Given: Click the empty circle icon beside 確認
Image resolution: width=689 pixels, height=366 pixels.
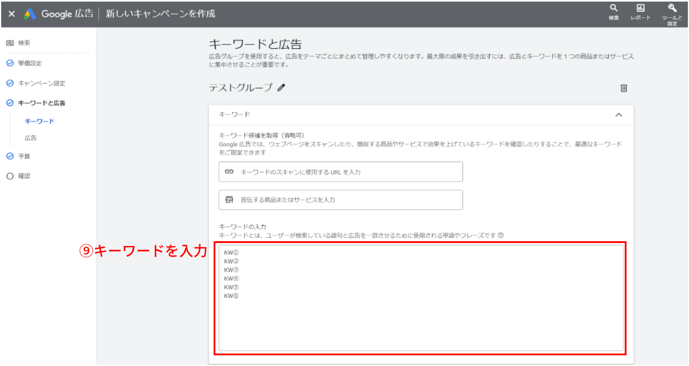Looking at the screenshot, I should point(10,176).
